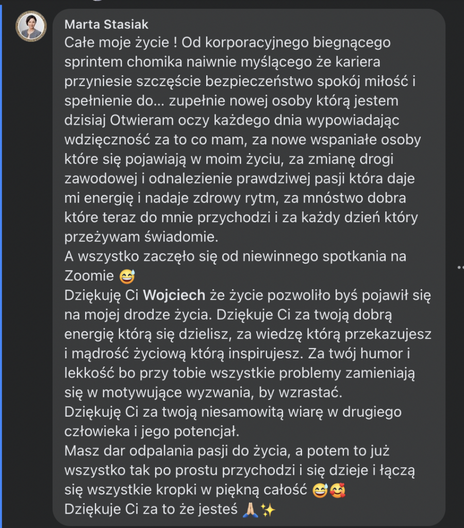Screen dimensions: 464x528
Task: Click the sweat-smile emoji after całość
Action: tap(320, 490)
